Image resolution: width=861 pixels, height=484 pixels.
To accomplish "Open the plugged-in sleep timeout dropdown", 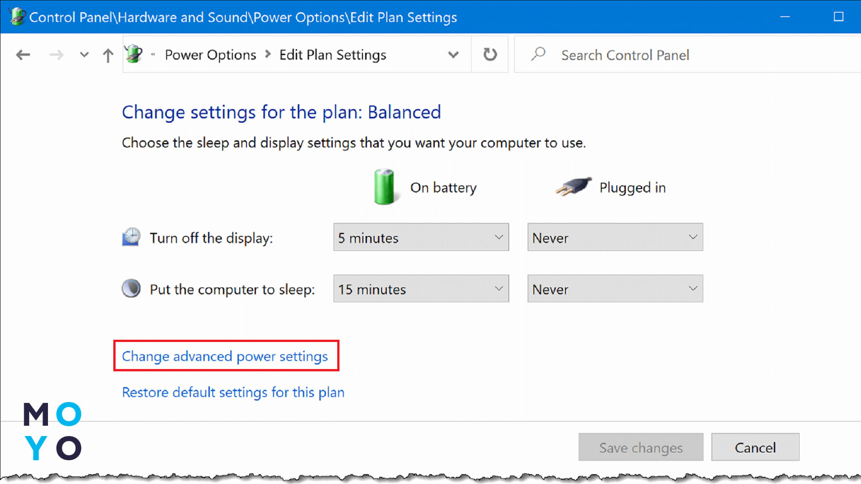I will pos(615,289).
